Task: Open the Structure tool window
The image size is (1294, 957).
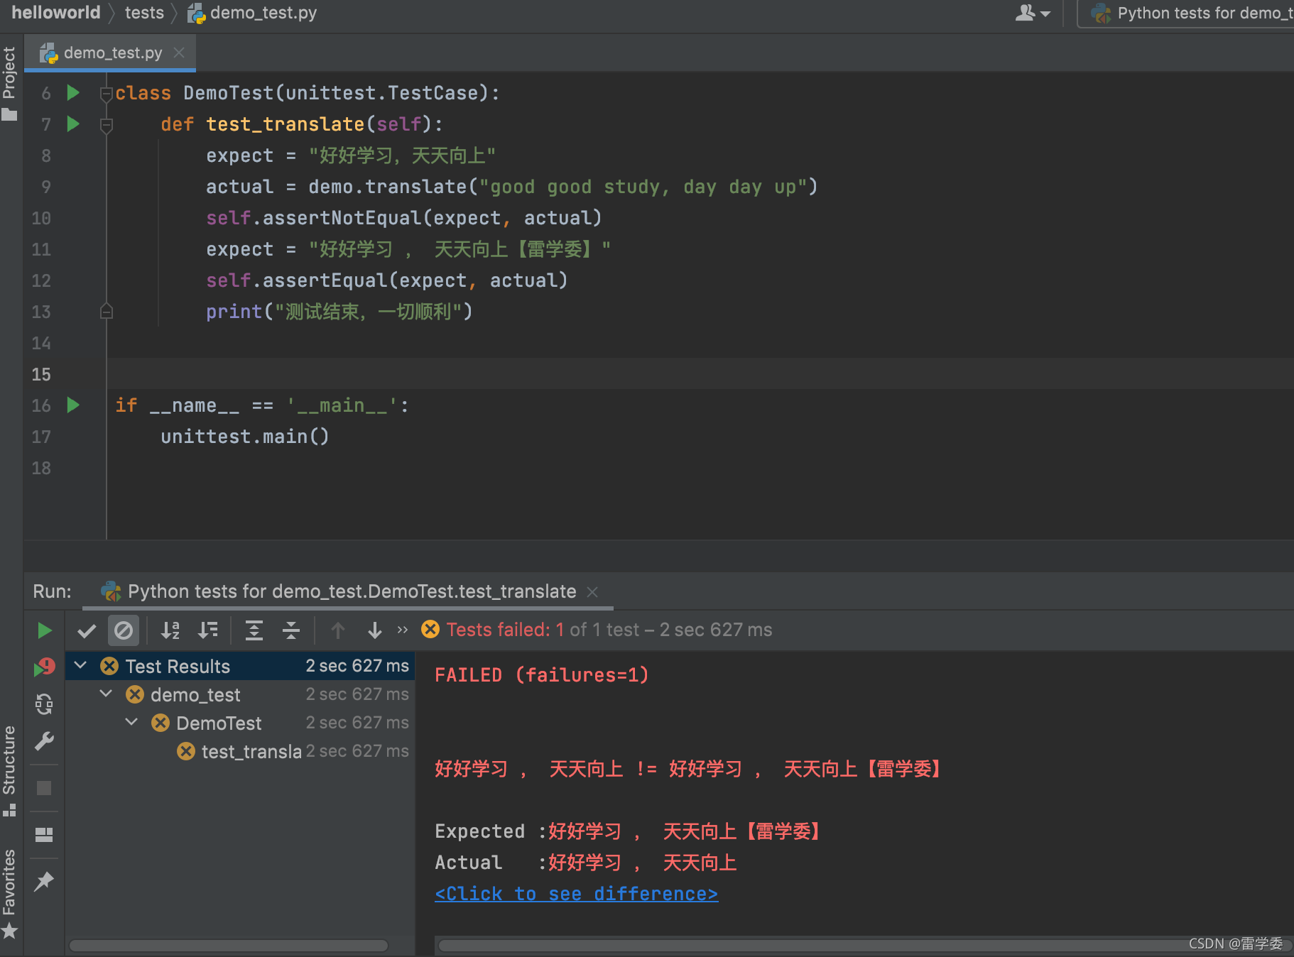Action: pyautogui.click(x=9, y=770)
